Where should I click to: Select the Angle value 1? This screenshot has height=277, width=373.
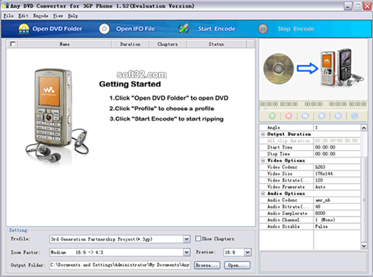[x=337, y=128]
